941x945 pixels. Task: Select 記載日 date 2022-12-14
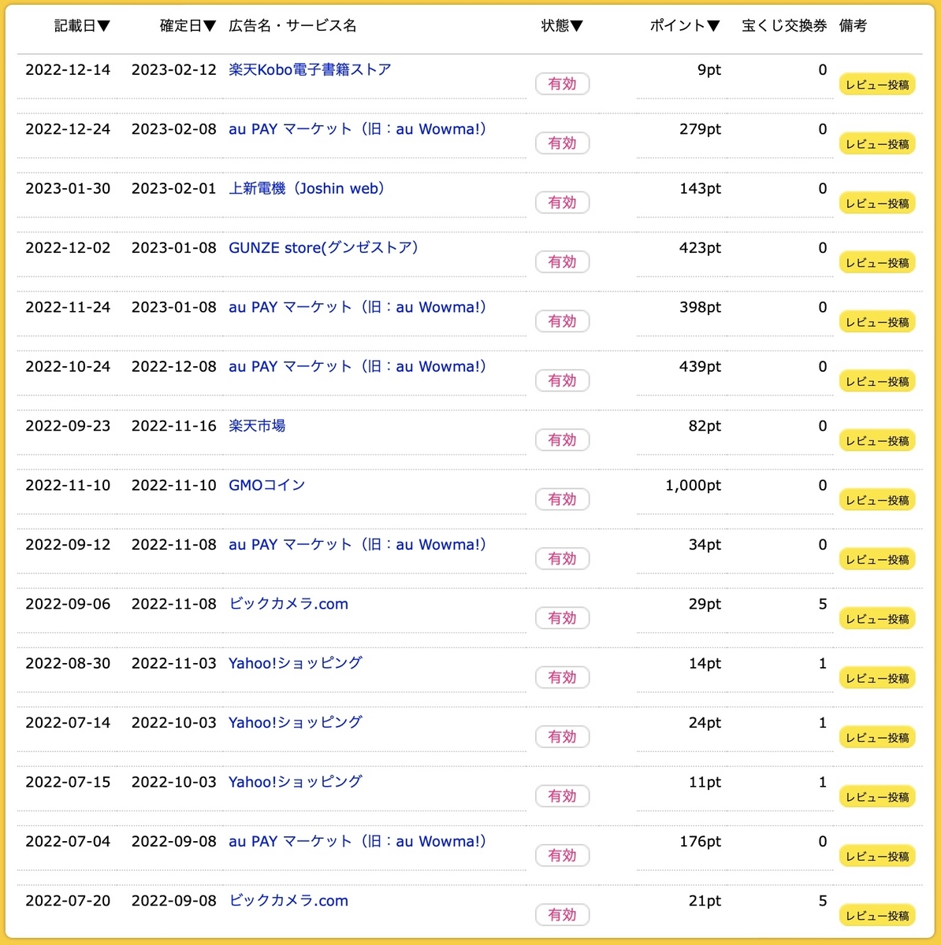click(68, 69)
